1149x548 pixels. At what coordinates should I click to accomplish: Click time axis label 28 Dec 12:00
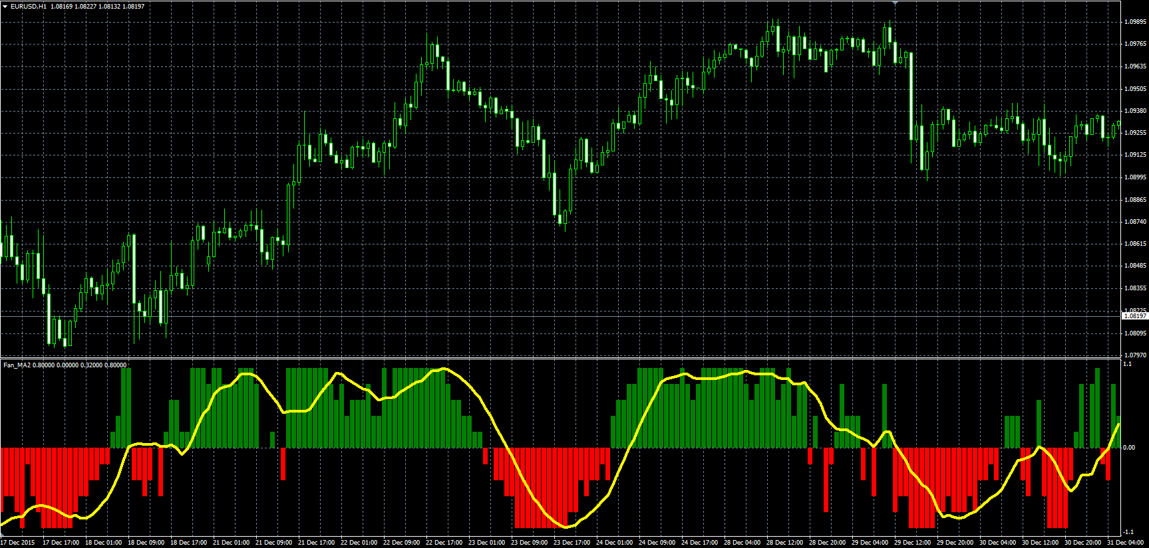point(784,543)
